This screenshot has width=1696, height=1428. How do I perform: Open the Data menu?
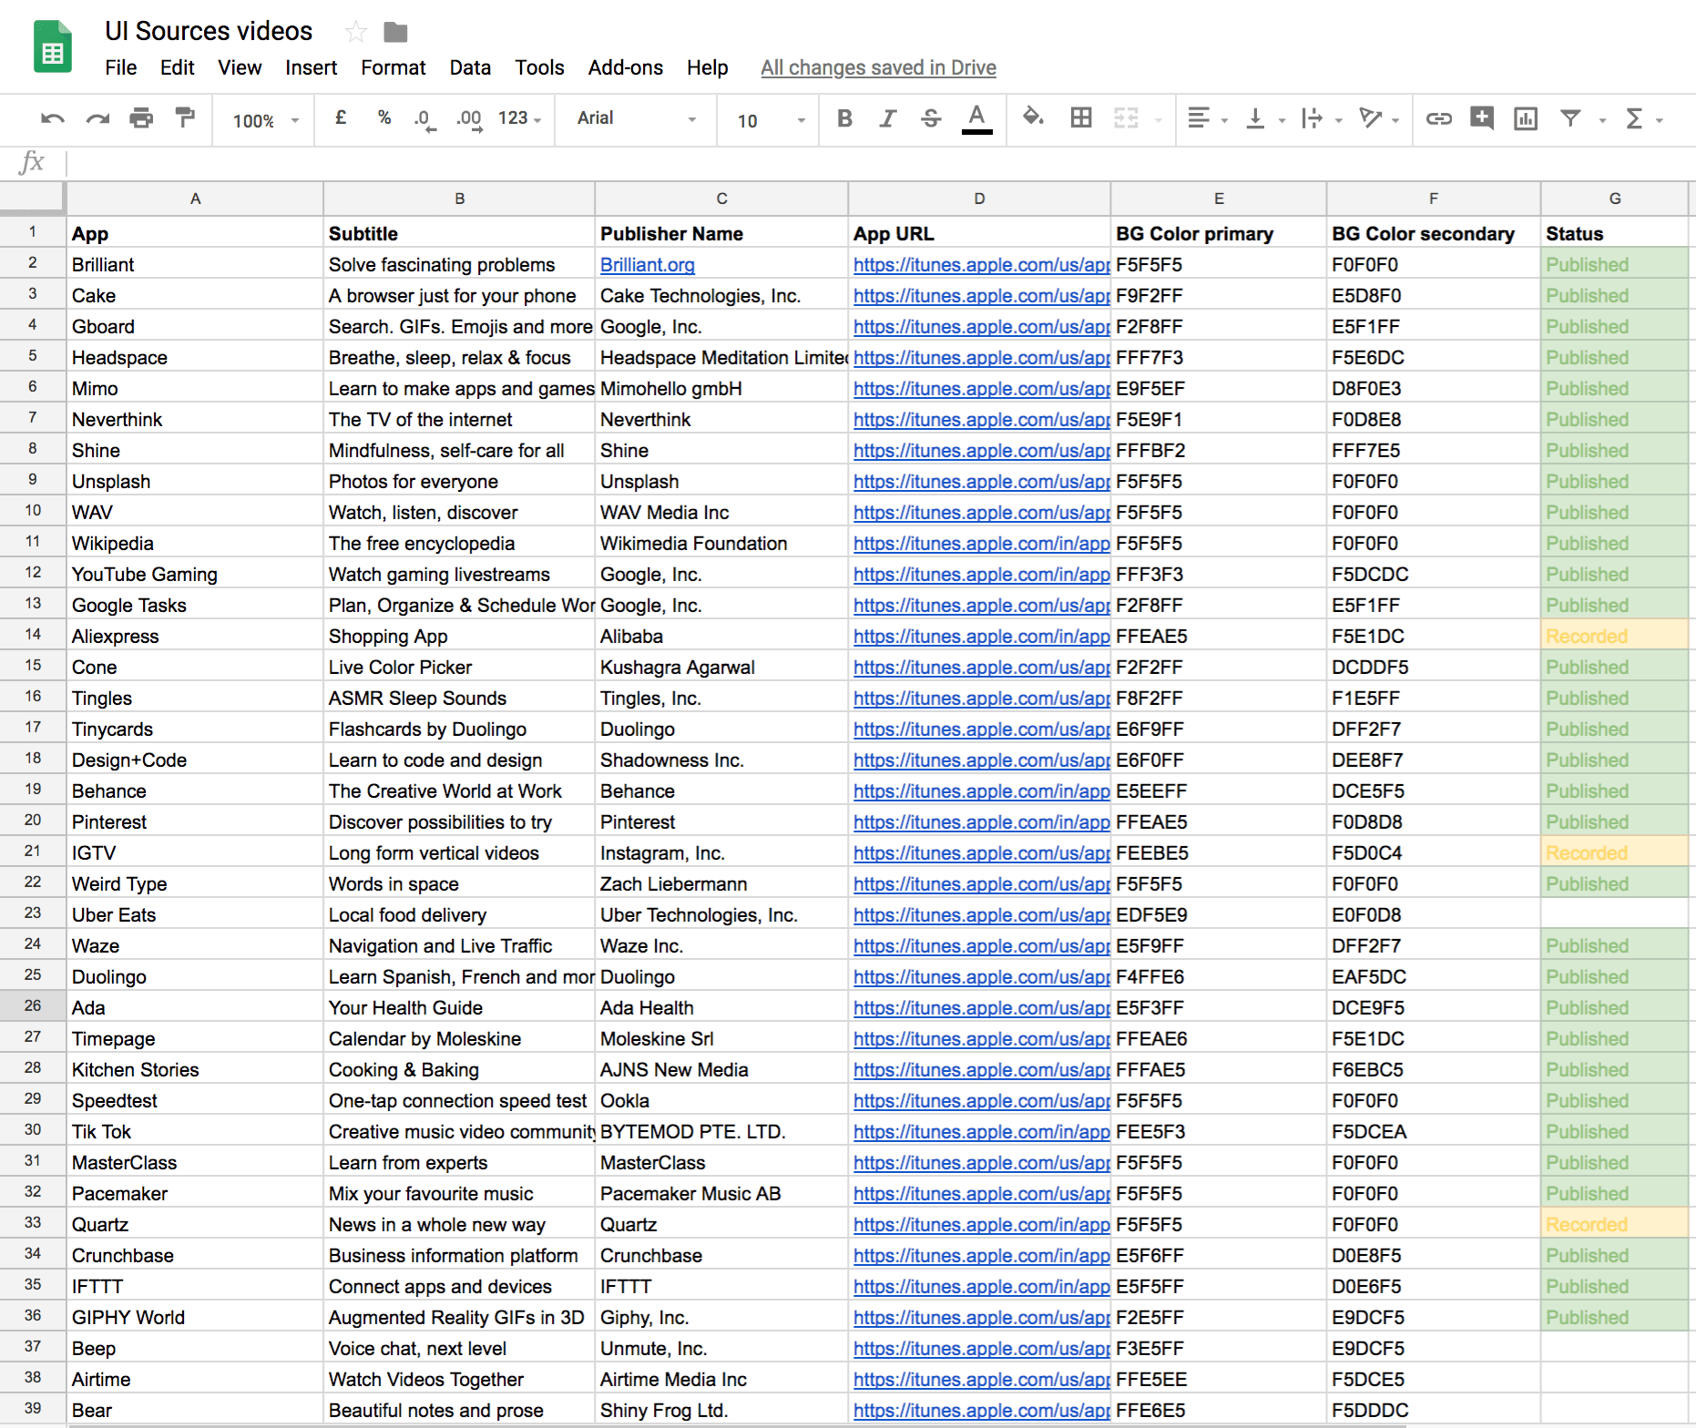click(470, 67)
